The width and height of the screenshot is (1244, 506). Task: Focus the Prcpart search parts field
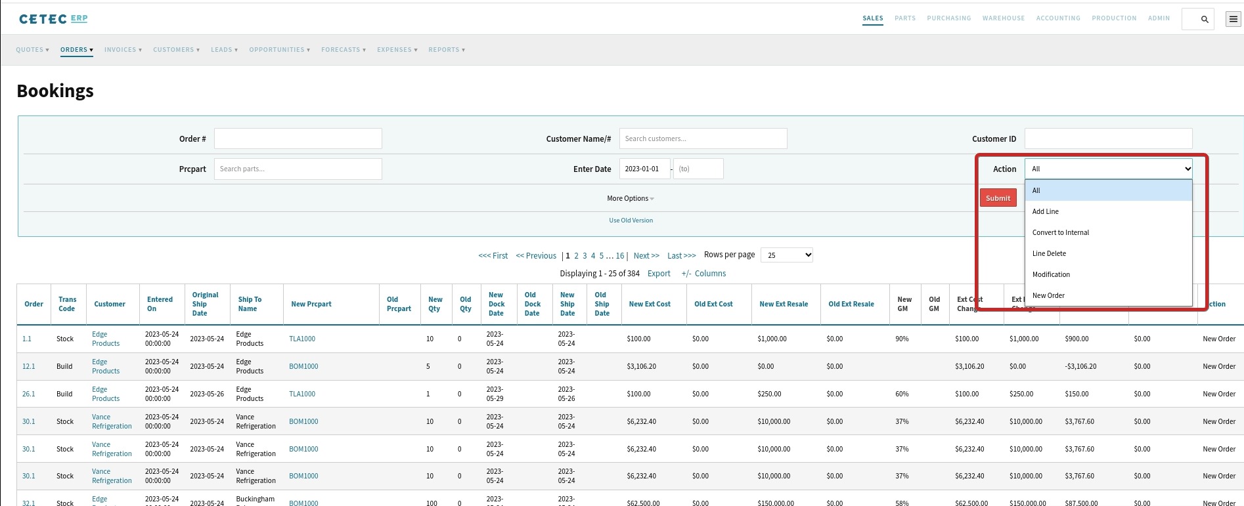click(x=298, y=169)
